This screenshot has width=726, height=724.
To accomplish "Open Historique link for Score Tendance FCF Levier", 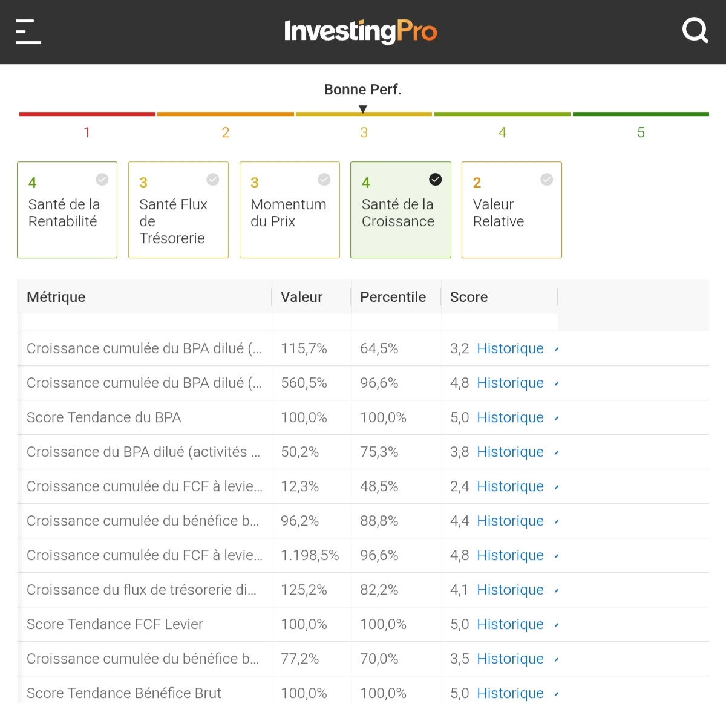I will 510,624.
